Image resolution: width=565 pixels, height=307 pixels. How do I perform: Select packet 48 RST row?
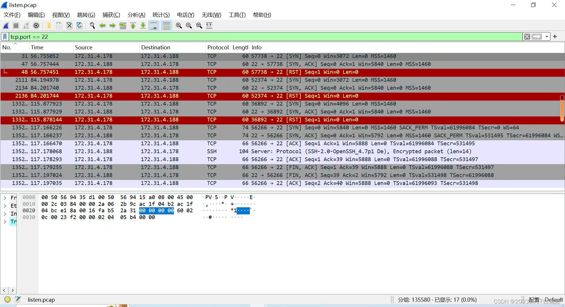[282, 72]
